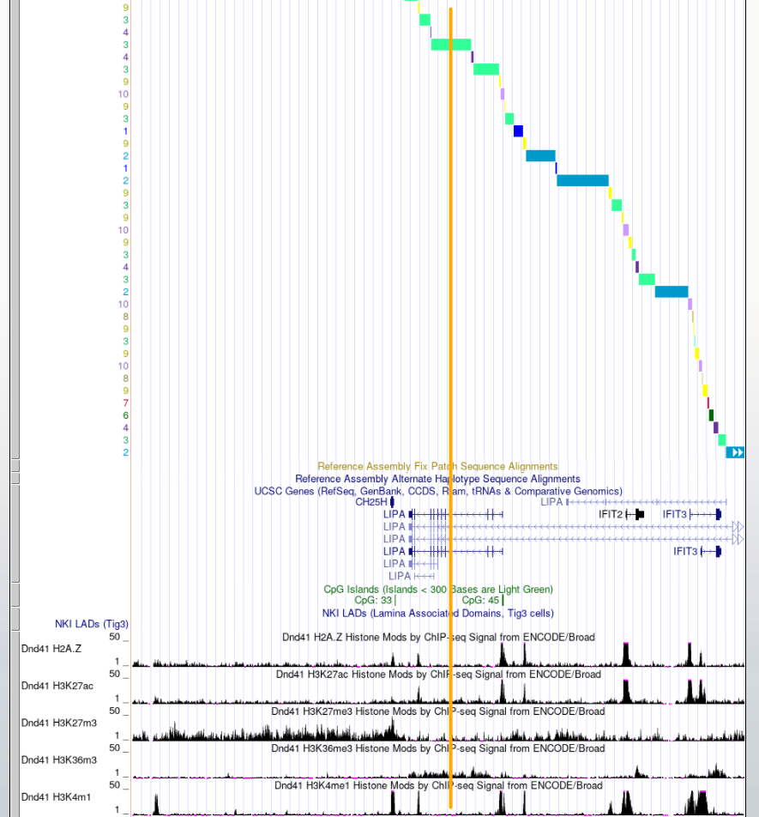Click the double-arrow icon on the last state 2 segment
759x817 pixels.
coord(738,452)
